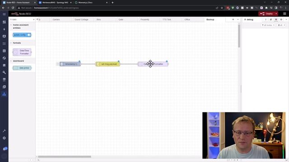This screenshot has height=162, width=289.
Task: Switch to the Synology NAS browser tab
Action: pyautogui.click(x=55, y=3)
